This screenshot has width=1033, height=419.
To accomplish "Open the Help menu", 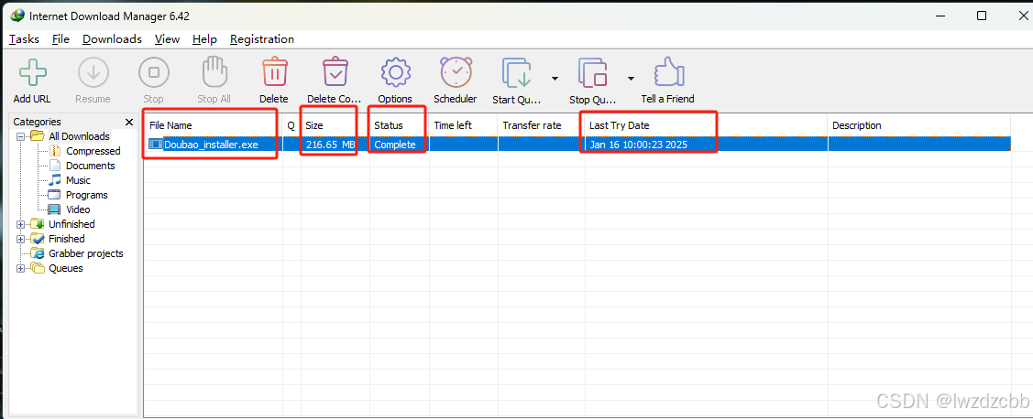I will point(204,38).
